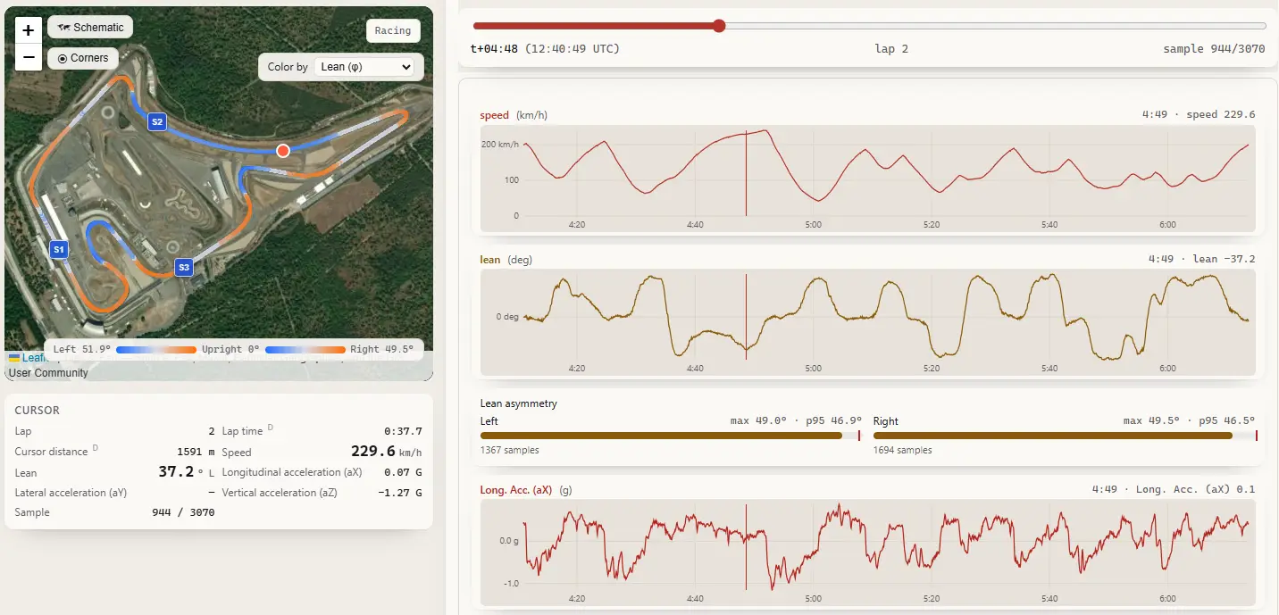Click the Vertical acceleration -1.27 G value

399,493
